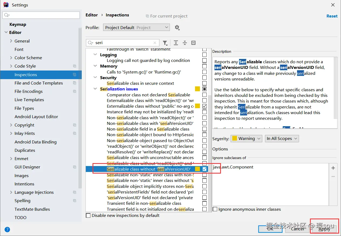Expand the Inlay Hints node

coord(11,133)
